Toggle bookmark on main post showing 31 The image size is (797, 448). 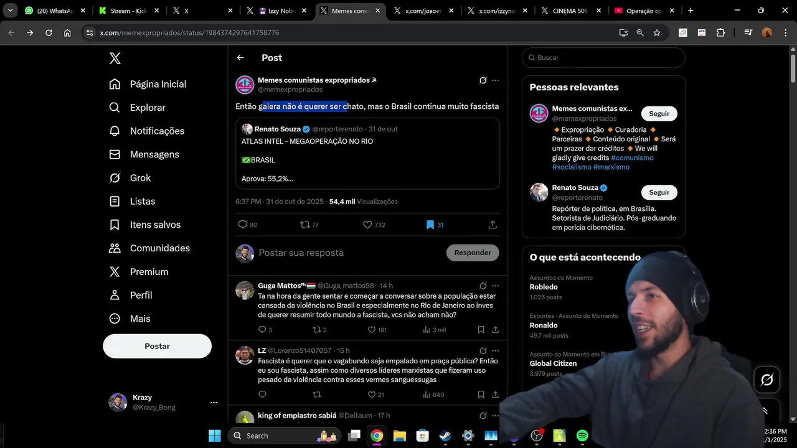435,225
